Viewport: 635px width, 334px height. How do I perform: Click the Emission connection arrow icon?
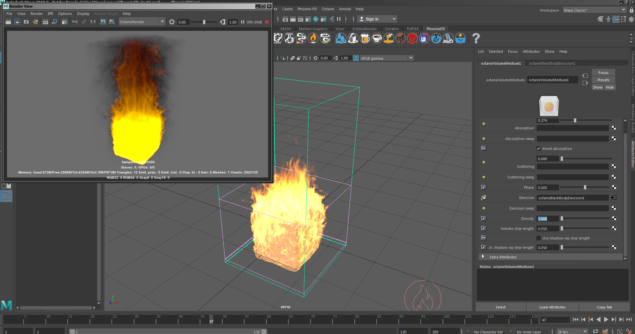pos(614,198)
